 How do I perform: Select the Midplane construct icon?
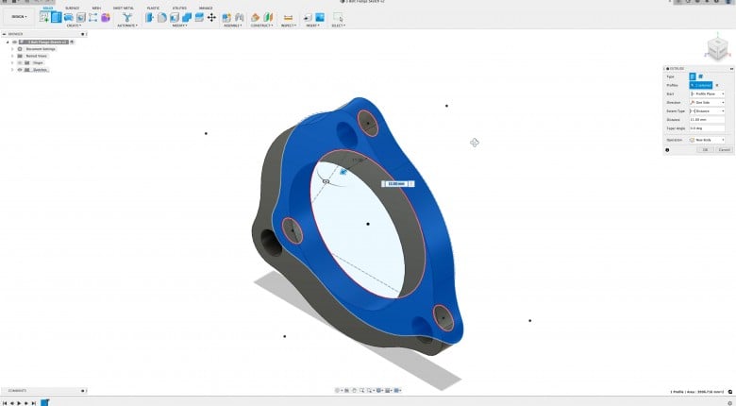pyautogui.click(x=268, y=17)
